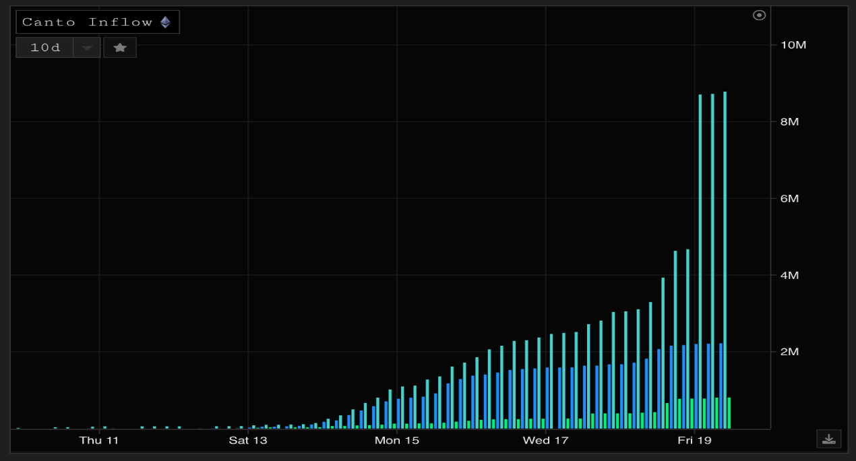Click the Wed 17 date label
Screen dimensions: 856x461
point(545,441)
